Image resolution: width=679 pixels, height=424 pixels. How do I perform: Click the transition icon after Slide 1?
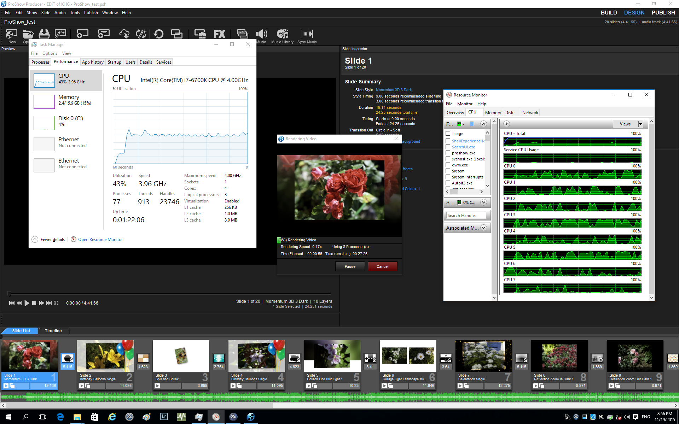(67, 359)
